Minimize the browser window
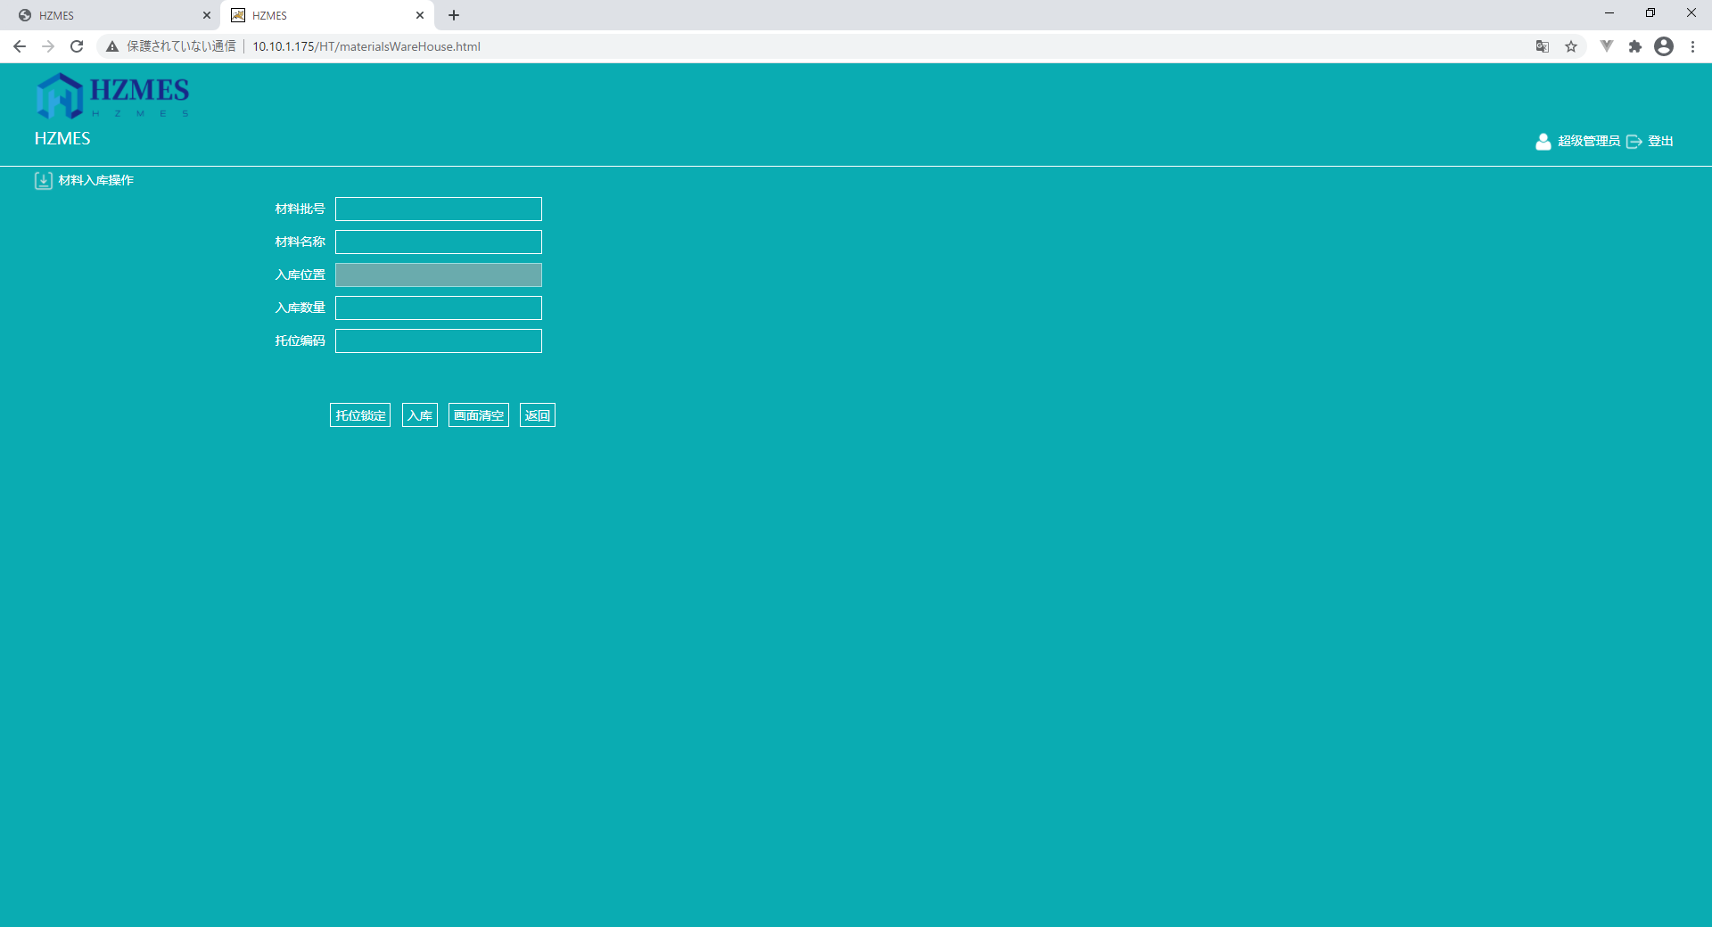 tap(1609, 13)
